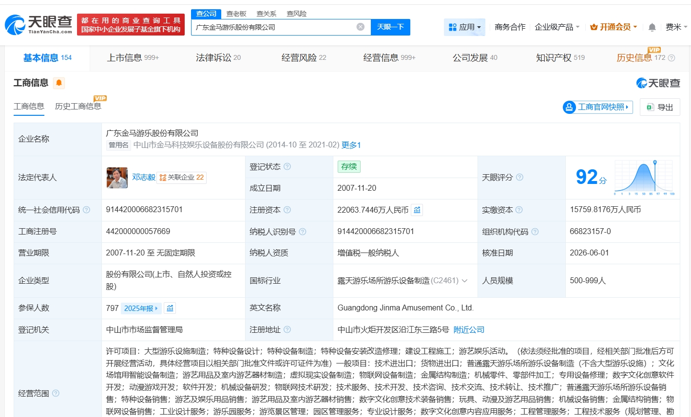Image resolution: width=691 pixels, height=417 pixels.
Task: Clear the search box with the X icon
Action: coord(361,27)
